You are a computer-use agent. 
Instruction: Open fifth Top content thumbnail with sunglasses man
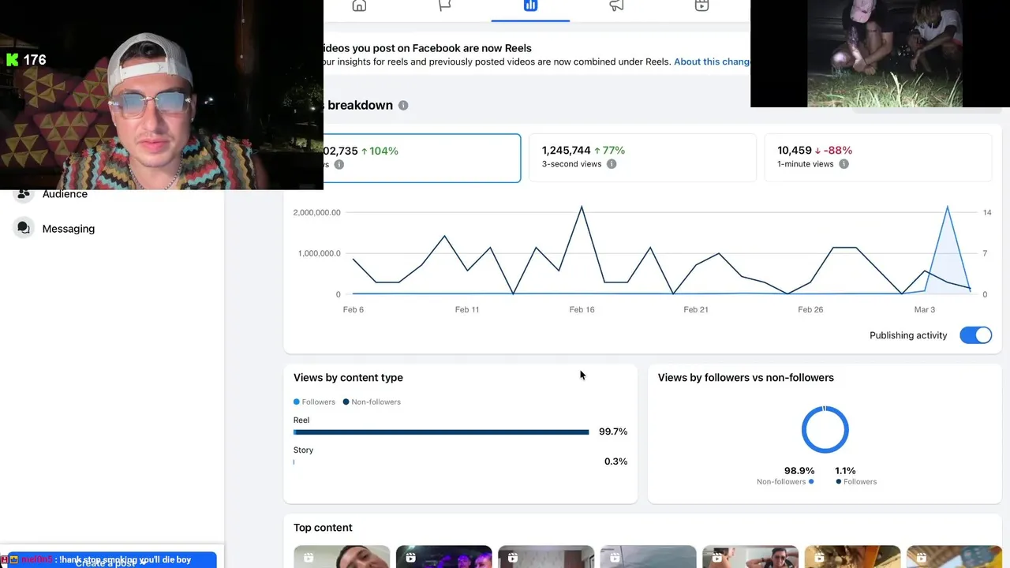750,557
